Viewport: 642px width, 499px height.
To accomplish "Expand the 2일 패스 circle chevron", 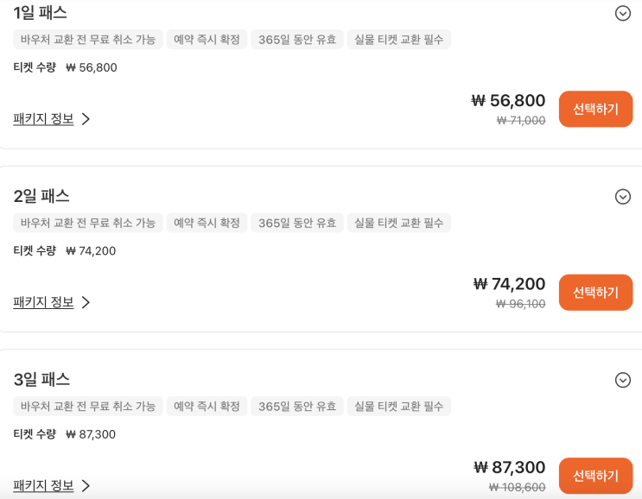I will pyautogui.click(x=622, y=197).
